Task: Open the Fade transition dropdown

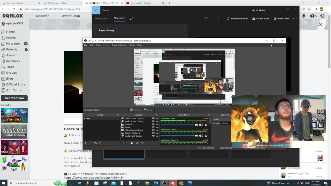Action: click(x=222, y=119)
